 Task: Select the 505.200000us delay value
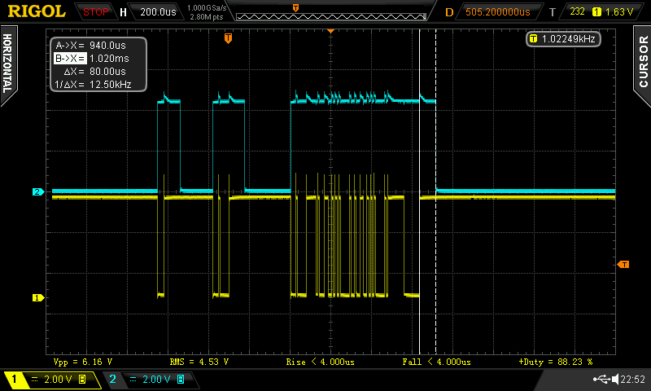tap(498, 12)
